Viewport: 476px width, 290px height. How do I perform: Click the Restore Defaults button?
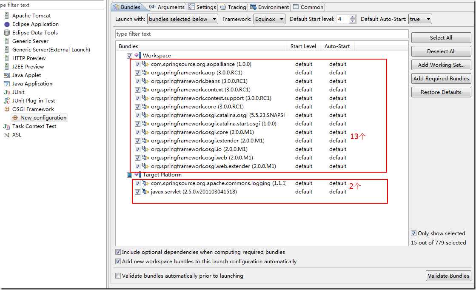[441, 92]
